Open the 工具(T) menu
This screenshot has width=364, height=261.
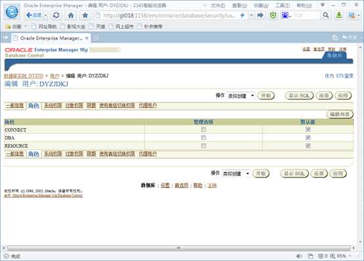click(283, 5)
